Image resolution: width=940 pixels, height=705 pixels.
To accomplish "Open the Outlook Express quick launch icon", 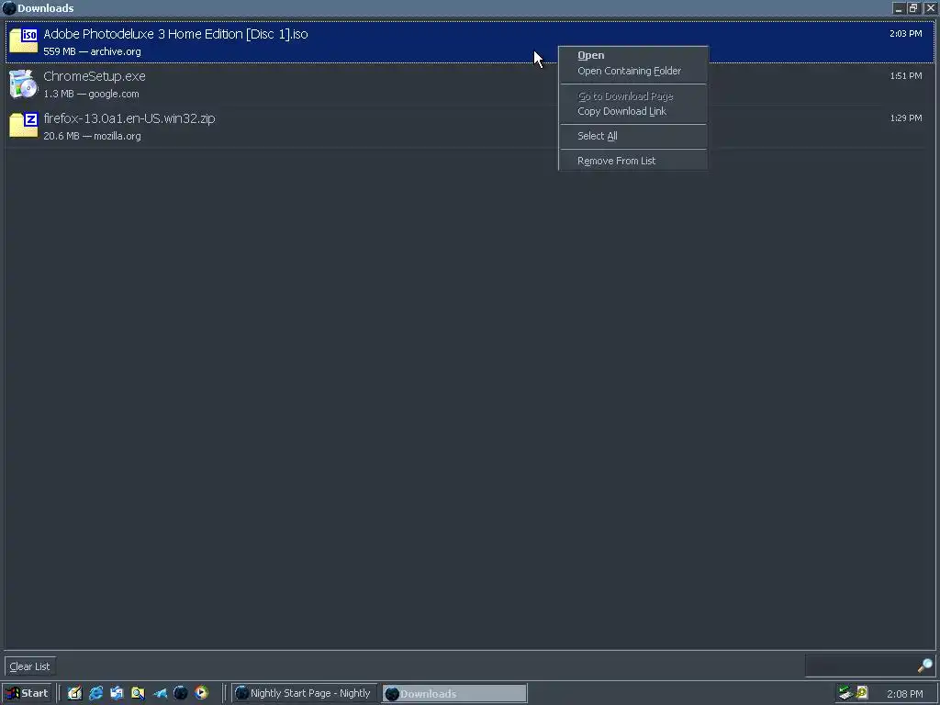I will [117, 693].
